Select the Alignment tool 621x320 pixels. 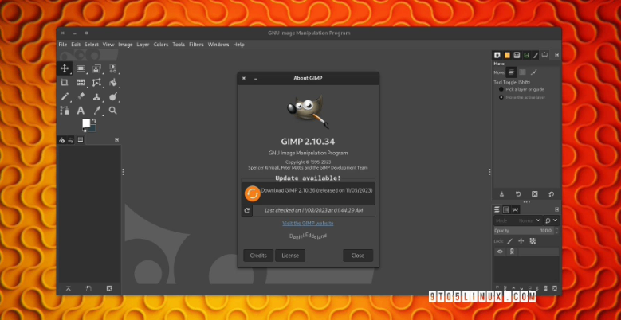click(x=81, y=68)
